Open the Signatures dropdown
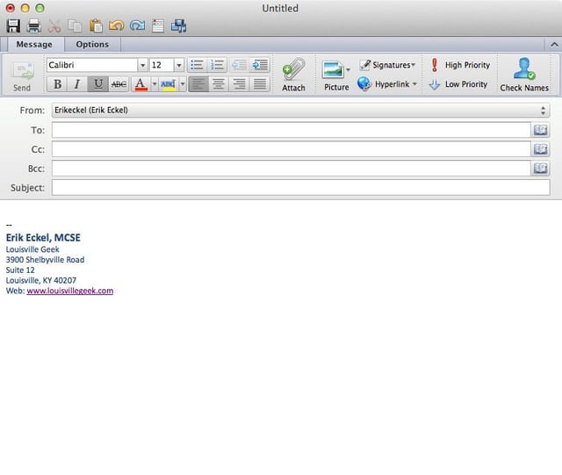The width and height of the screenshot is (562, 475). [x=387, y=65]
